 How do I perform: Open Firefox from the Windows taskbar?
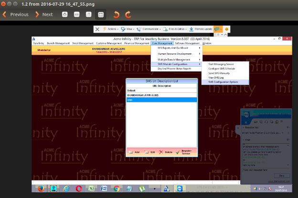(41, 188)
